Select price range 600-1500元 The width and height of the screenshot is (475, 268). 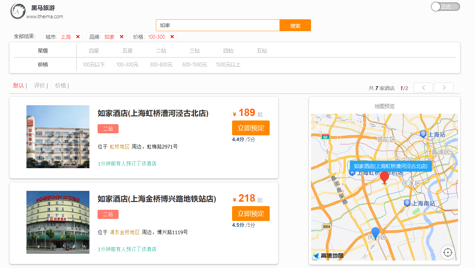click(194, 65)
